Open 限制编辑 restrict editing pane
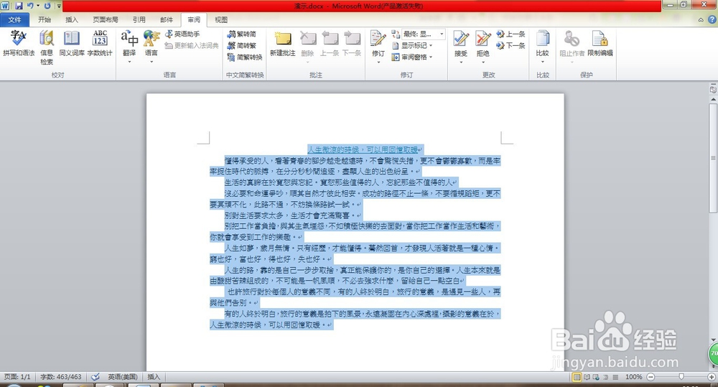The height and width of the screenshot is (387, 718). point(600,44)
